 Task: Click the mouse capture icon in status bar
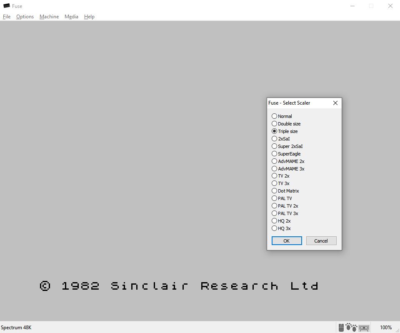(341, 327)
